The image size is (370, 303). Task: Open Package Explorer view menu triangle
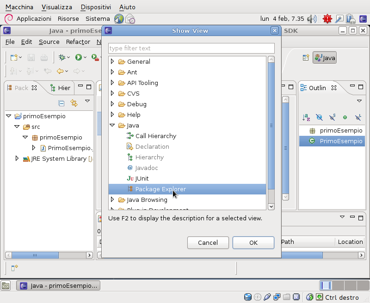[x=87, y=101]
